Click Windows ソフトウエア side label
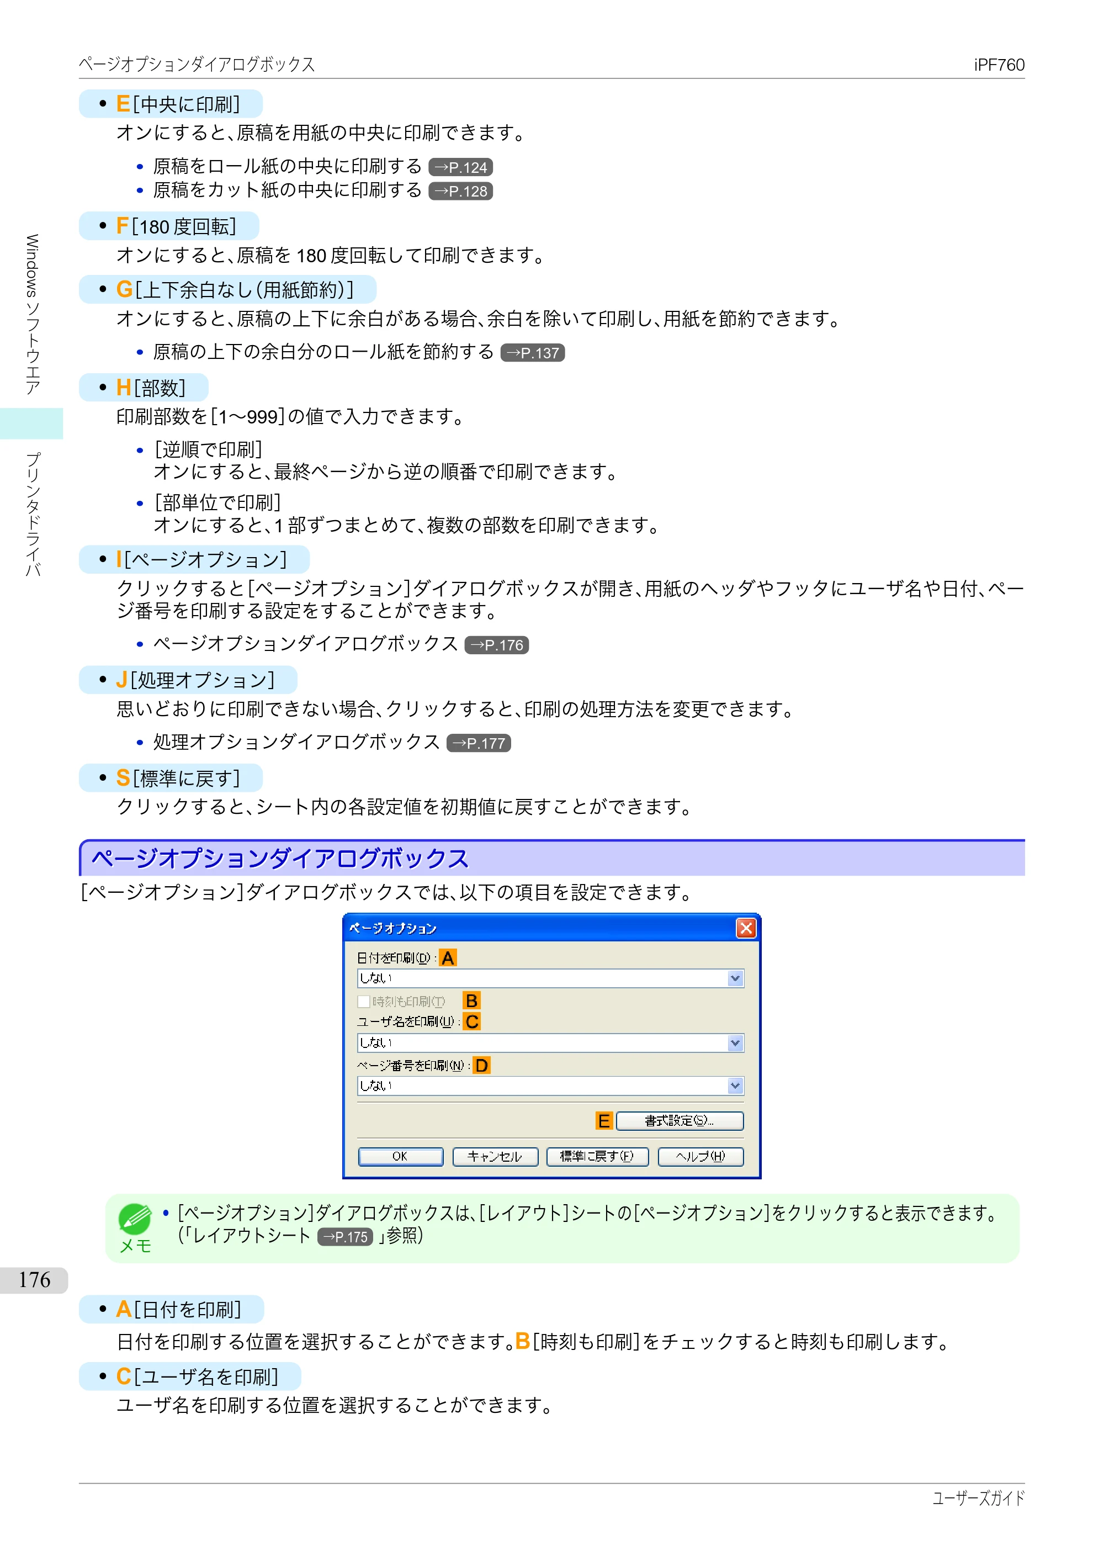Screen dimensions: 1104x1562 (32, 315)
